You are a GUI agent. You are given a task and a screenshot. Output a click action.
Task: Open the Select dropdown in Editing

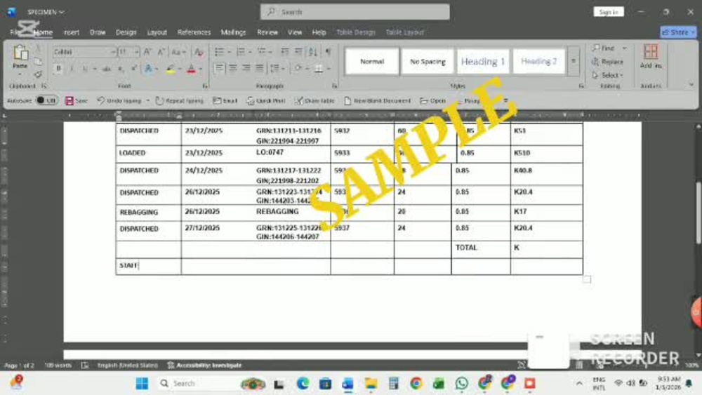tap(607, 75)
